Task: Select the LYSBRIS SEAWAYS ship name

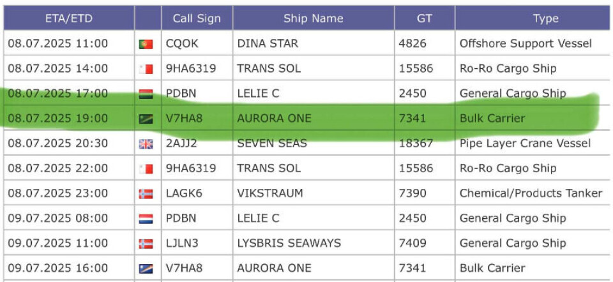Action: tap(289, 243)
